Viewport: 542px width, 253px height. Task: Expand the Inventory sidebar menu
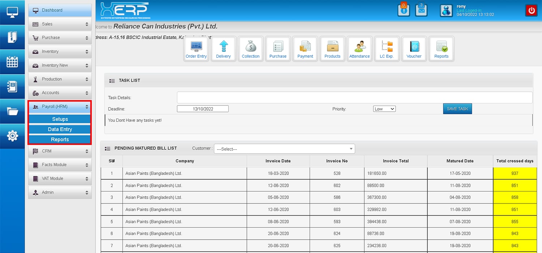[x=60, y=52]
